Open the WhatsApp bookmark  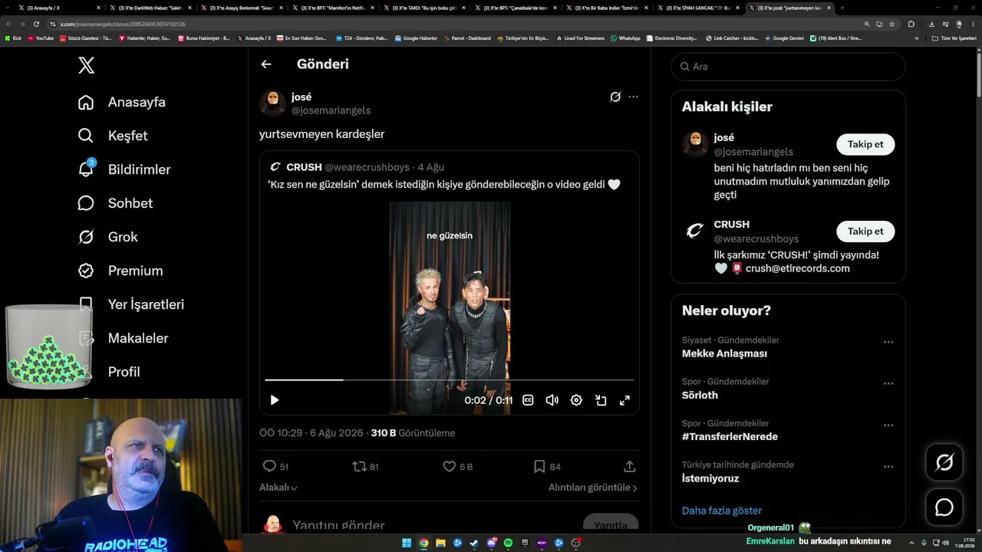625,38
